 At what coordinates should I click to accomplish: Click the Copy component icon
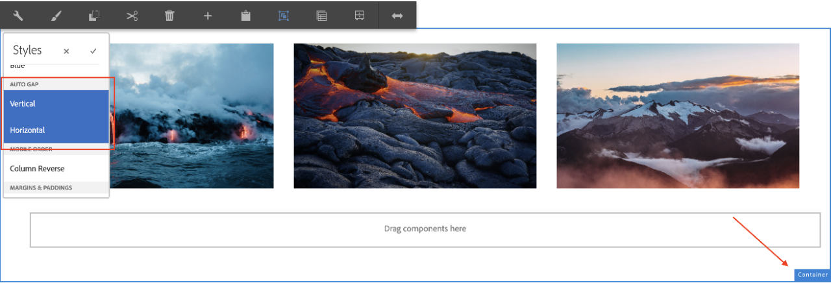coord(94,16)
